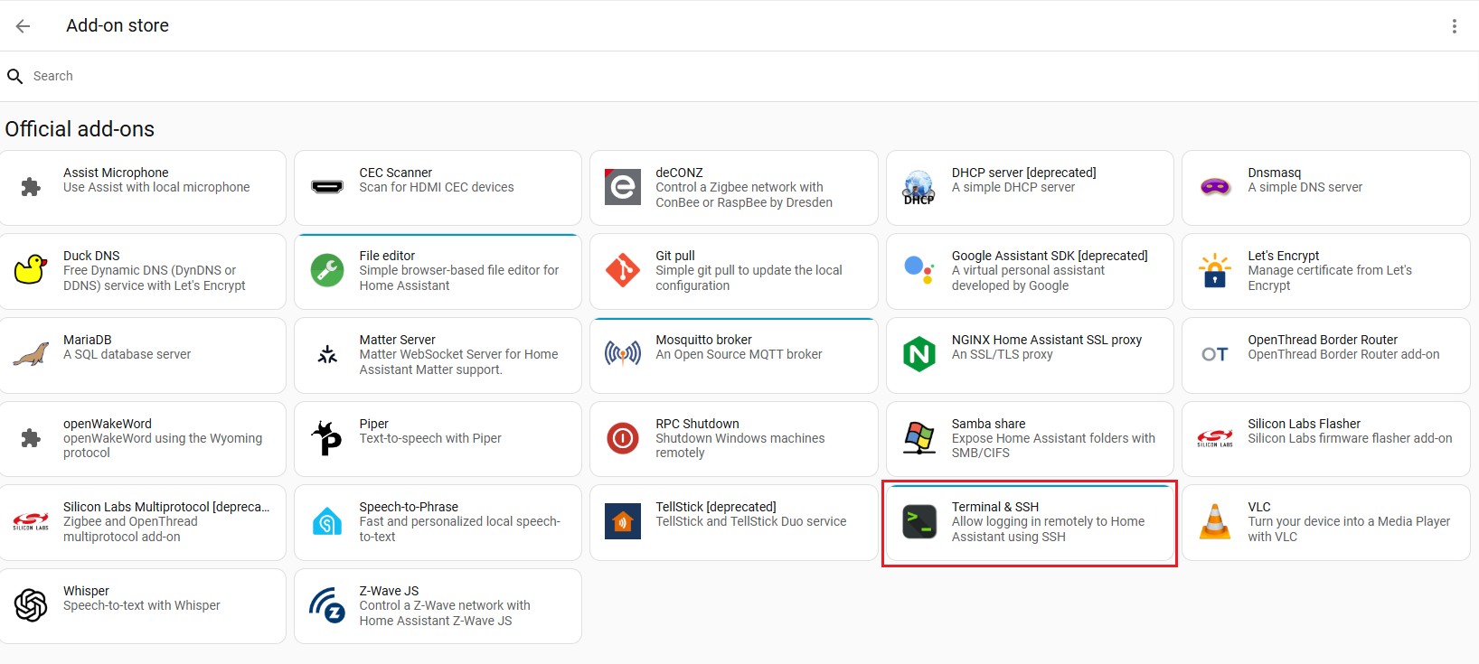This screenshot has width=1479, height=664.
Task: Click the NGINX green N icon
Action: [x=918, y=354]
